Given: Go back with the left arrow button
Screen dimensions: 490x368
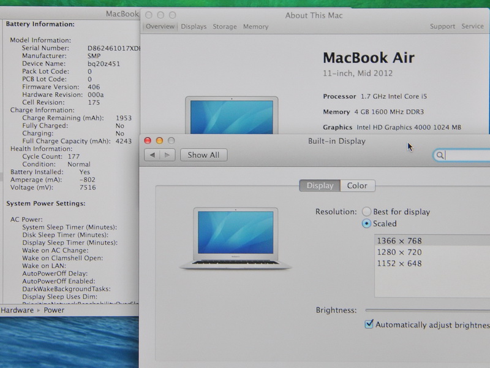Looking at the screenshot, I should [152, 155].
